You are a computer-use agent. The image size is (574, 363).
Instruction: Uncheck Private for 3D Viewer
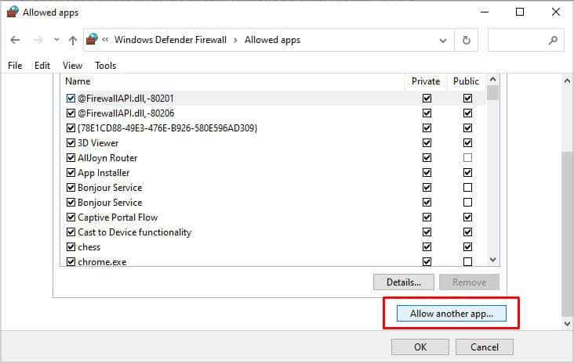click(x=427, y=143)
